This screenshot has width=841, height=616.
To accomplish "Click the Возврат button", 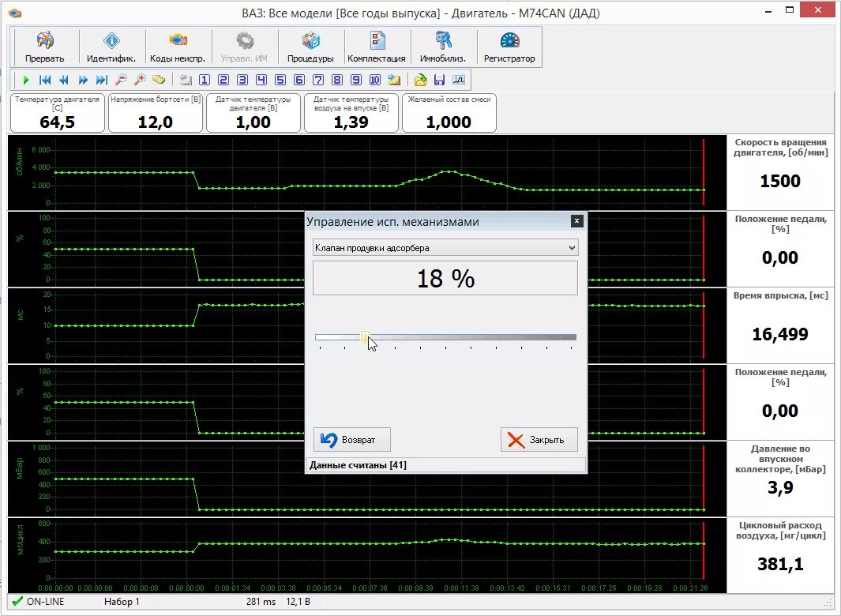I will 352,440.
